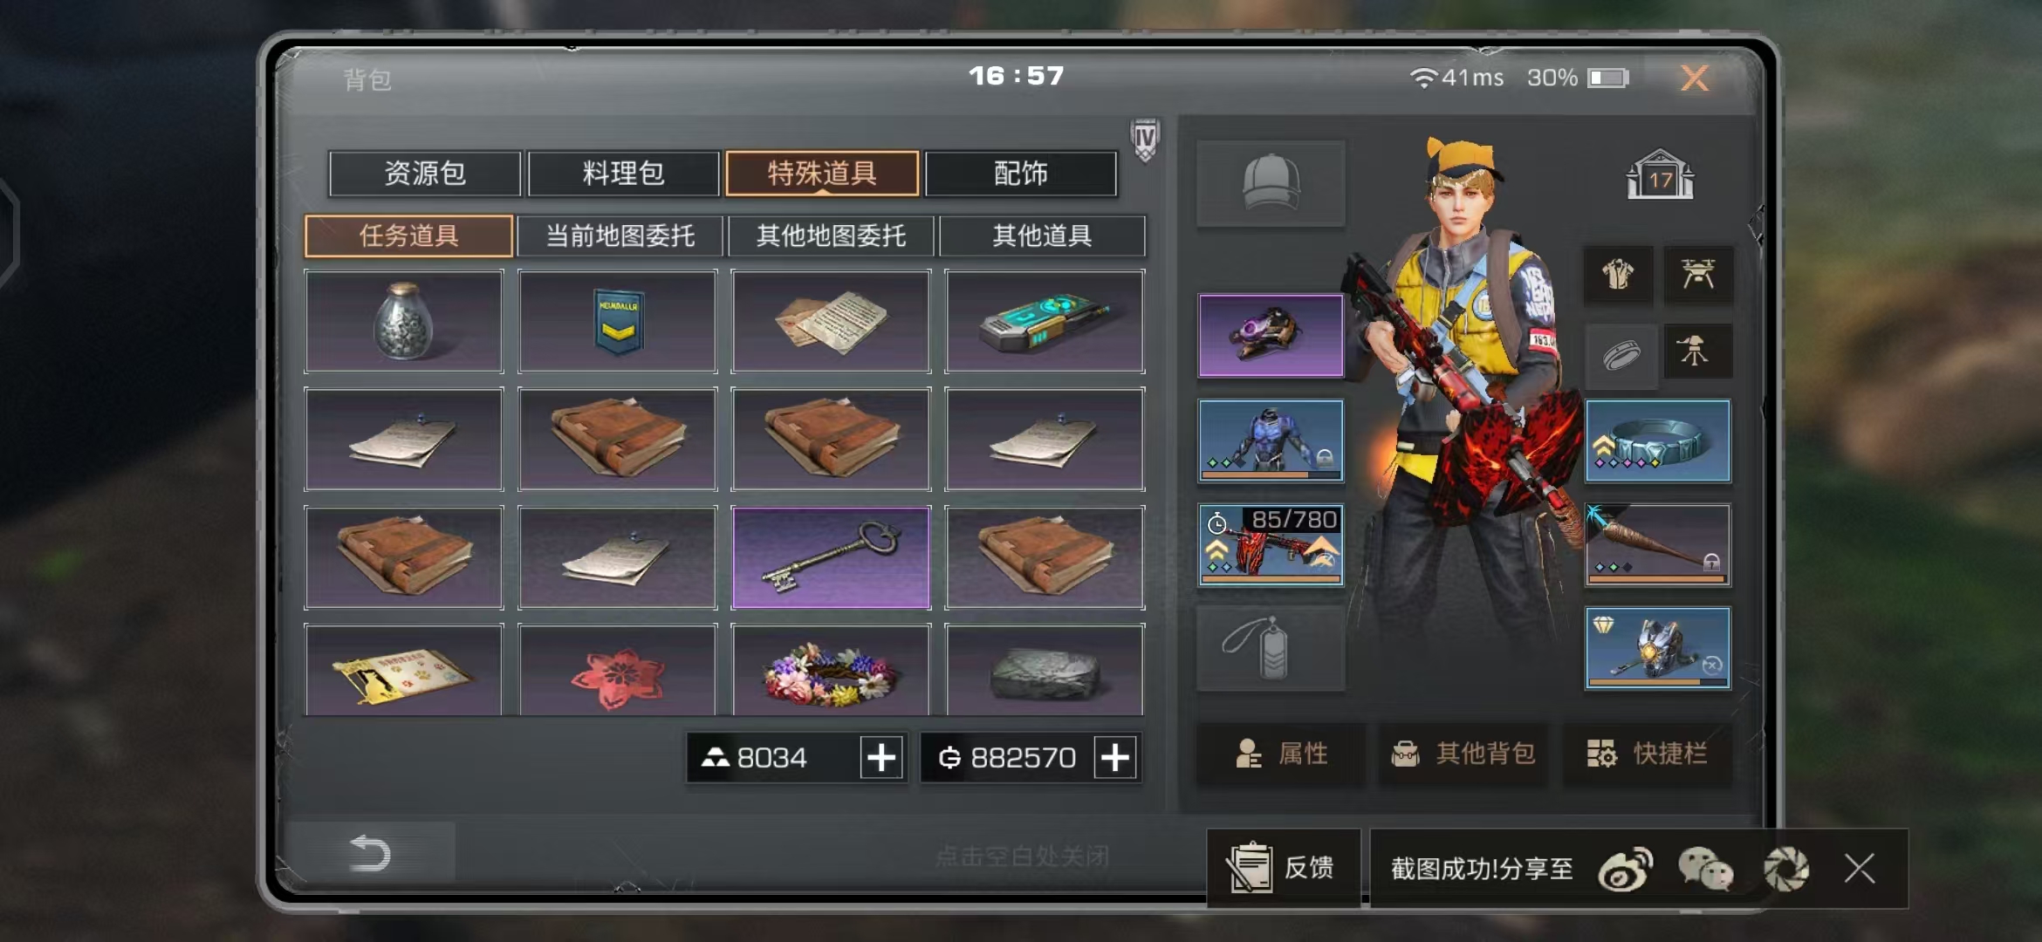Image resolution: width=2042 pixels, height=942 pixels.
Task: Add currency next to 882570
Action: coord(1115,757)
